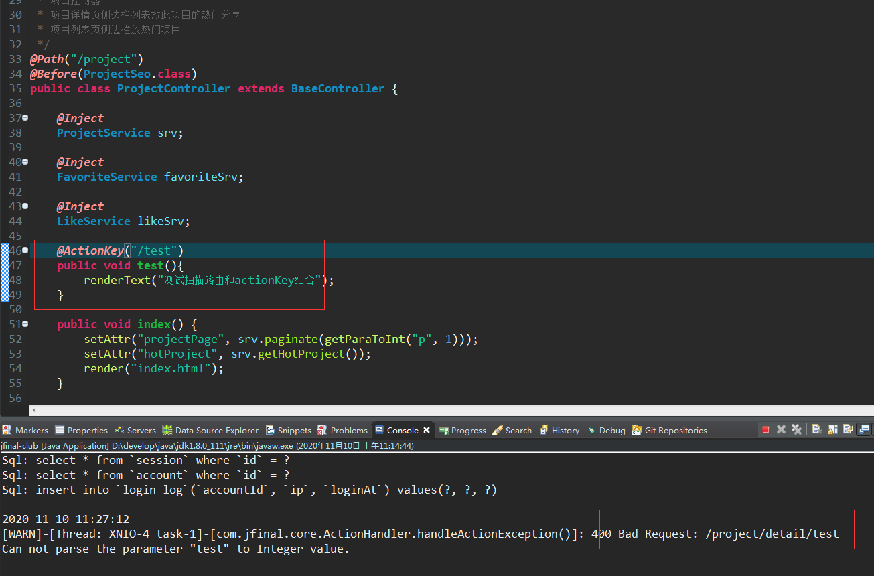This screenshot has width=874, height=576.
Task: Click Remove Launch gray X icon
Action: 781,430
